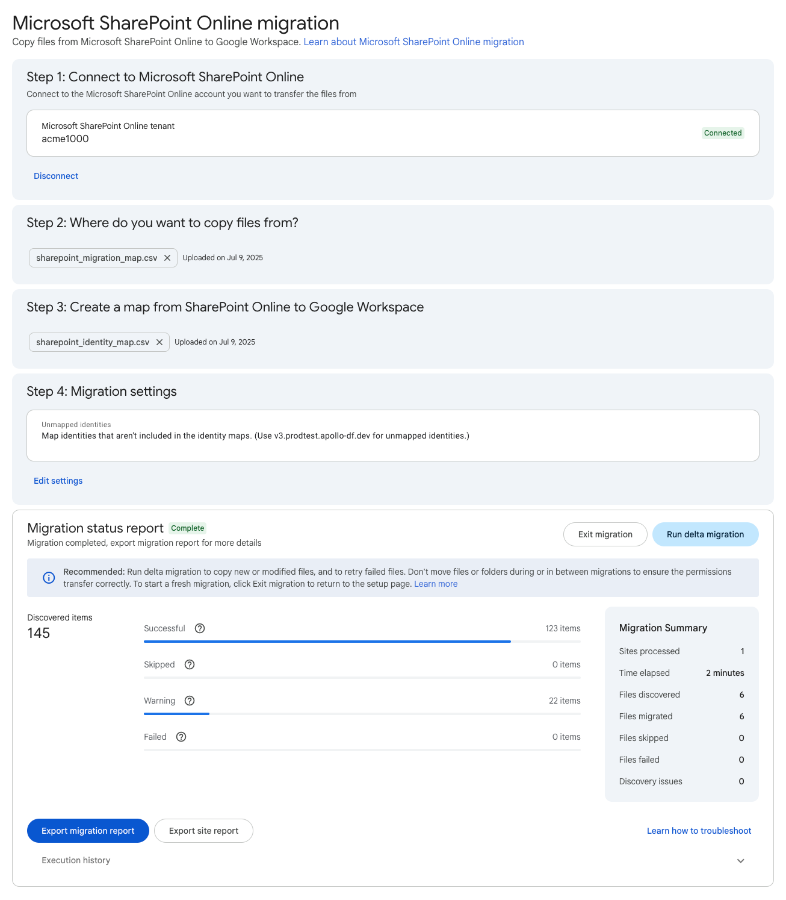Open the Unmapped identities settings field
This screenshot has height=900, width=786.
click(x=392, y=436)
